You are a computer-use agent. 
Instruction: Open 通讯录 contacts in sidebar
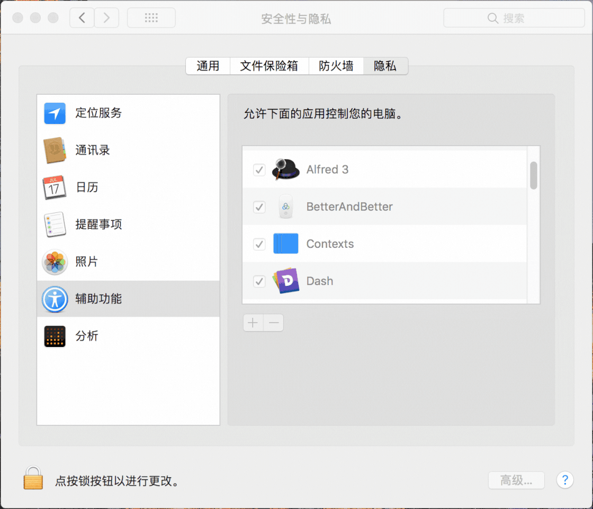[128, 150]
